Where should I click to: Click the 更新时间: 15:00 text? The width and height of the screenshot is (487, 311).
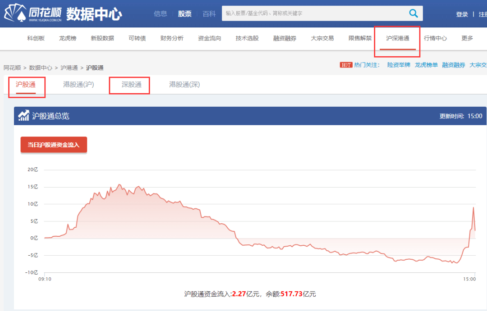(x=461, y=116)
